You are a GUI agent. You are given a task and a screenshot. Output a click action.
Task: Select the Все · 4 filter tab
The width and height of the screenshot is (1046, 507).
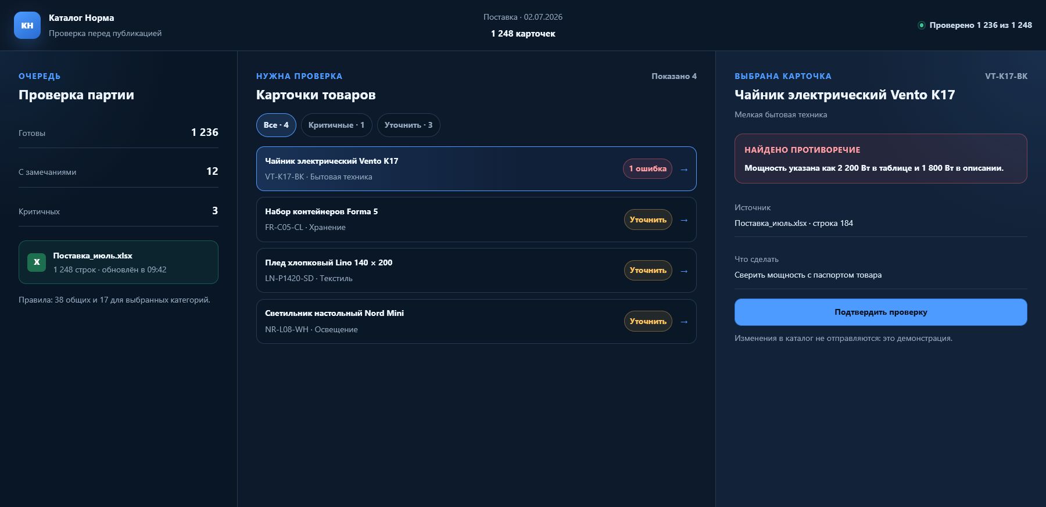point(276,125)
